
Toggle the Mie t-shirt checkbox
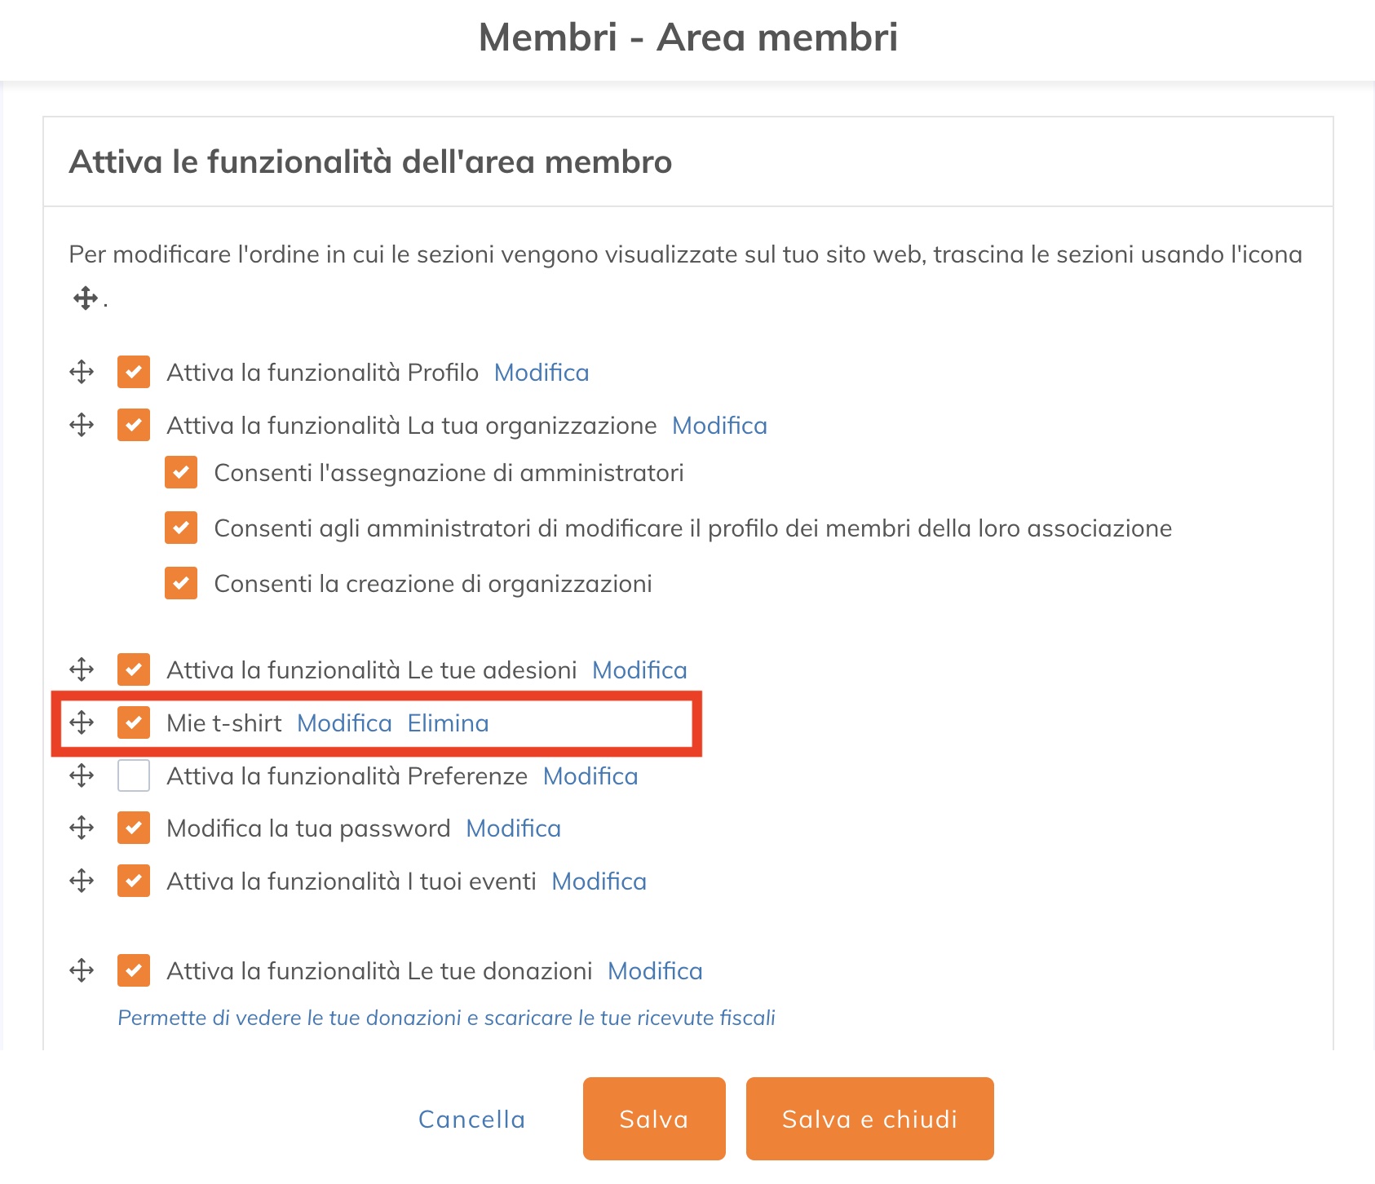click(134, 722)
